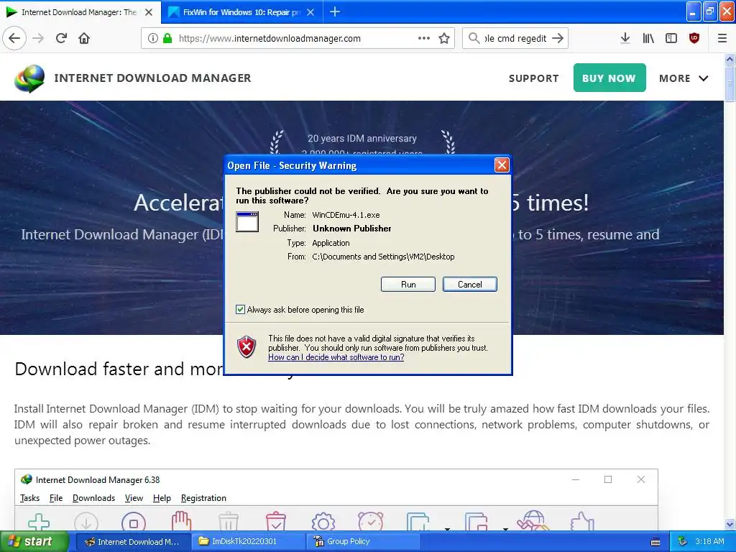Click the green plus Add URL icon
The image size is (736, 552).
(x=39, y=522)
